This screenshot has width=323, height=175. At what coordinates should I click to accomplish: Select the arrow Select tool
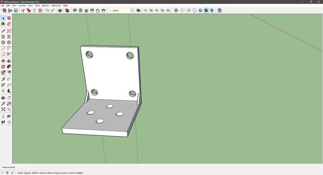point(3,18)
